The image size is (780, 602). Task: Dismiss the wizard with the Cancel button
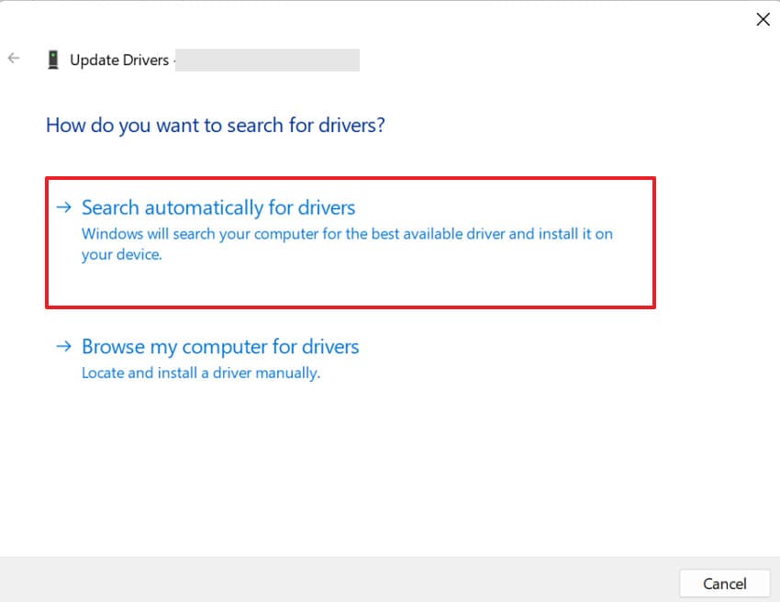[x=724, y=584]
